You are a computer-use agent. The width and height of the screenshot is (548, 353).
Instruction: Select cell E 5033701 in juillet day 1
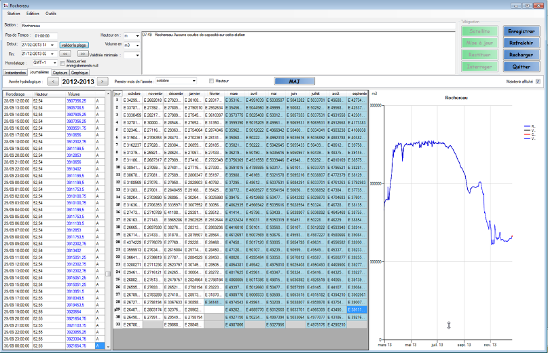316,100
